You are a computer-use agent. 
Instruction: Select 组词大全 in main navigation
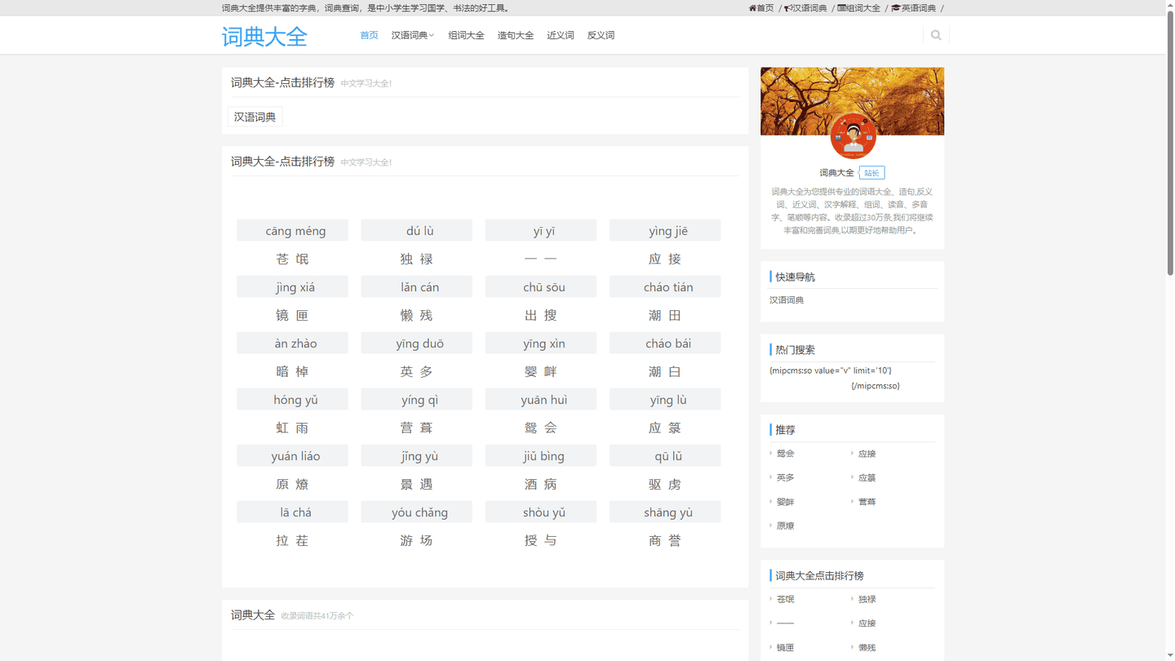[466, 35]
